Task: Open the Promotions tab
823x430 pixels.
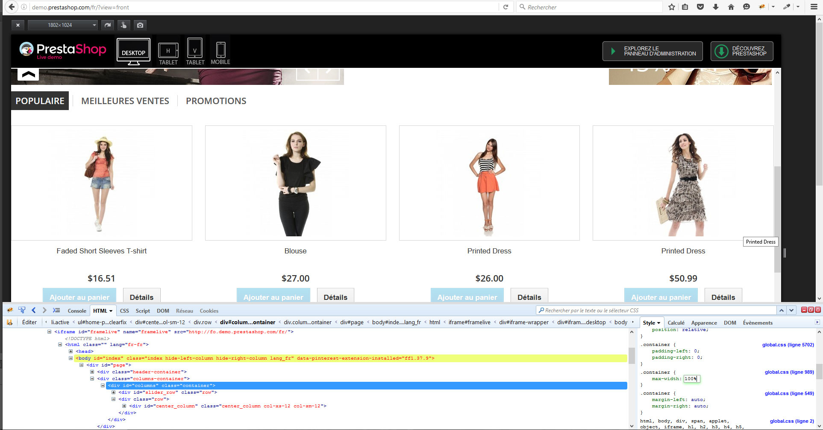Action: pos(216,101)
